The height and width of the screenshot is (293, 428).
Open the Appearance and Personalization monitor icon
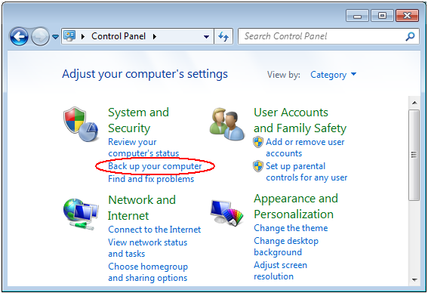pos(227,213)
